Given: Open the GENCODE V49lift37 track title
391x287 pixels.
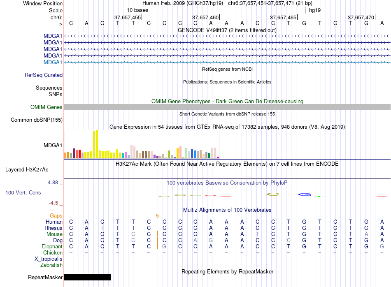Looking at the screenshot, I should [x=227, y=30].
